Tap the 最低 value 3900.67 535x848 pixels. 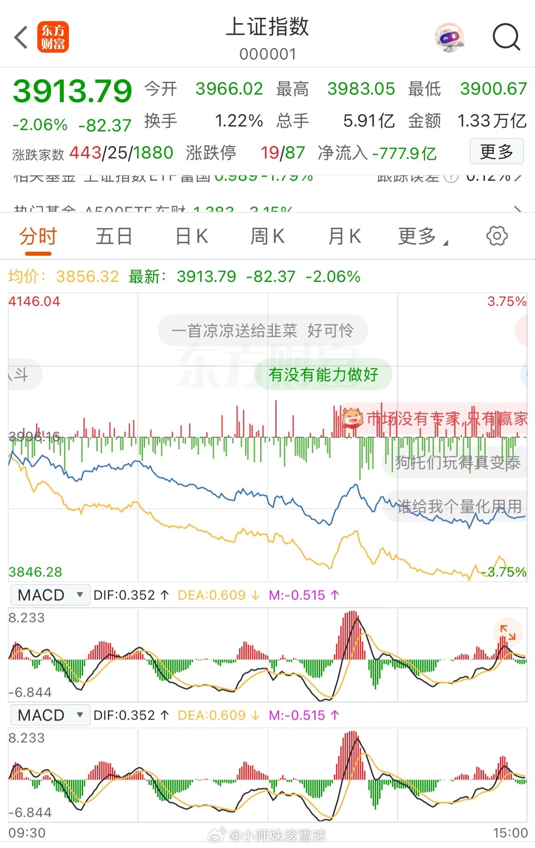click(x=493, y=89)
